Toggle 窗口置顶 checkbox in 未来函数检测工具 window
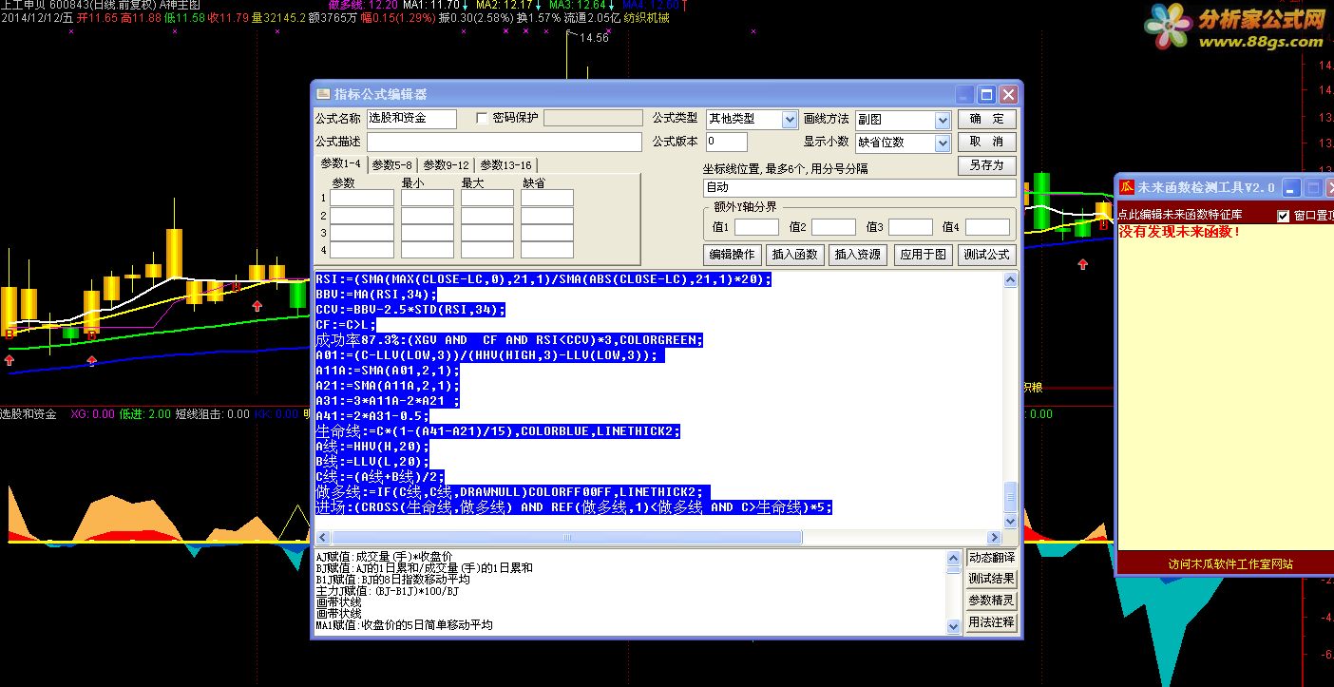Image resolution: width=1334 pixels, height=687 pixels. pyautogui.click(x=1284, y=216)
